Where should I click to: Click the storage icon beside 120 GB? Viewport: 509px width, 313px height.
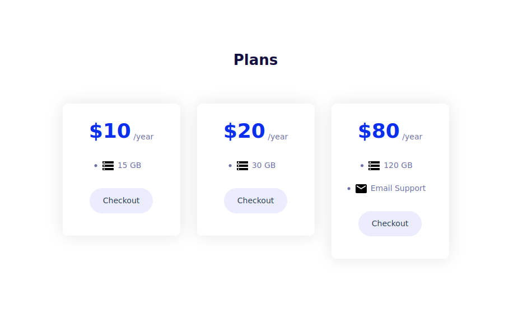point(374,166)
